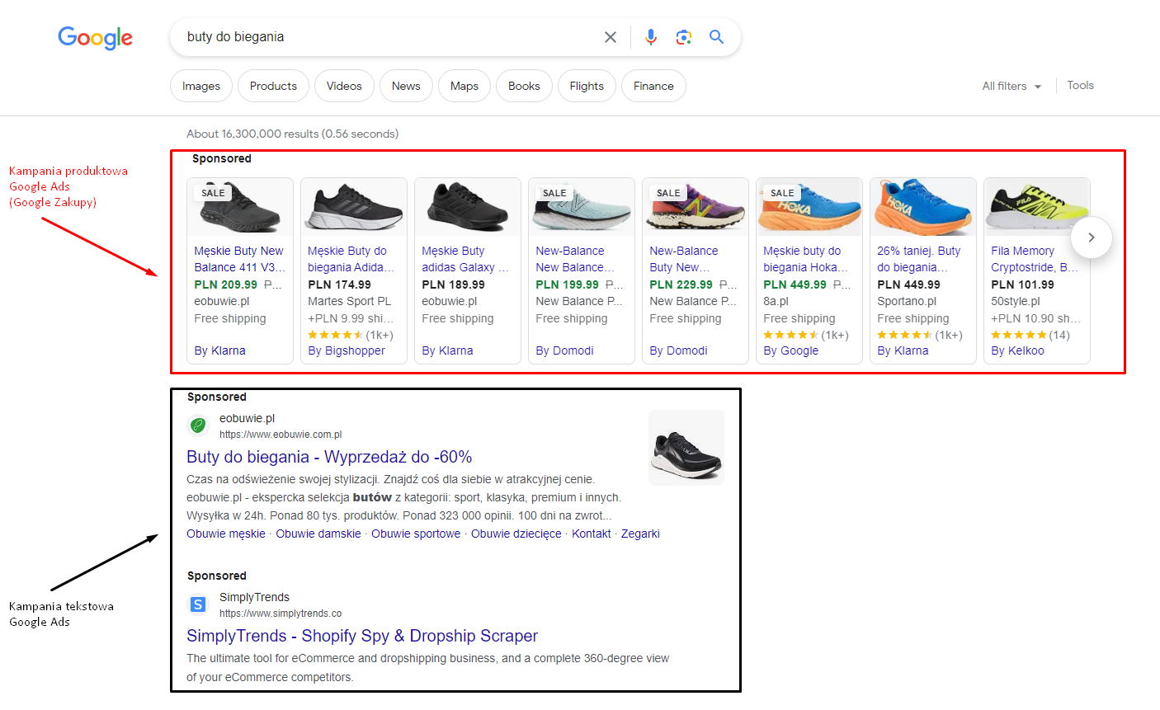Image resolution: width=1160 pixels, height=710 pixels.
Task: Open eobuwie ad shoe thumbnail image
Action: [x=686, y=448]
